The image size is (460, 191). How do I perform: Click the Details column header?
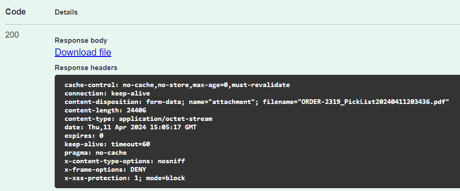pos(66,12)
